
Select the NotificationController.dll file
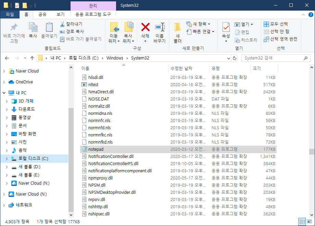[x=178, y=156]
